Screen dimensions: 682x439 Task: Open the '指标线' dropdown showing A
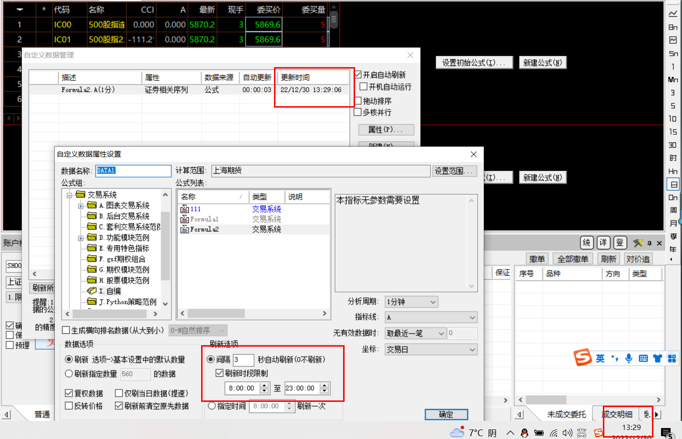pos(431,318)
